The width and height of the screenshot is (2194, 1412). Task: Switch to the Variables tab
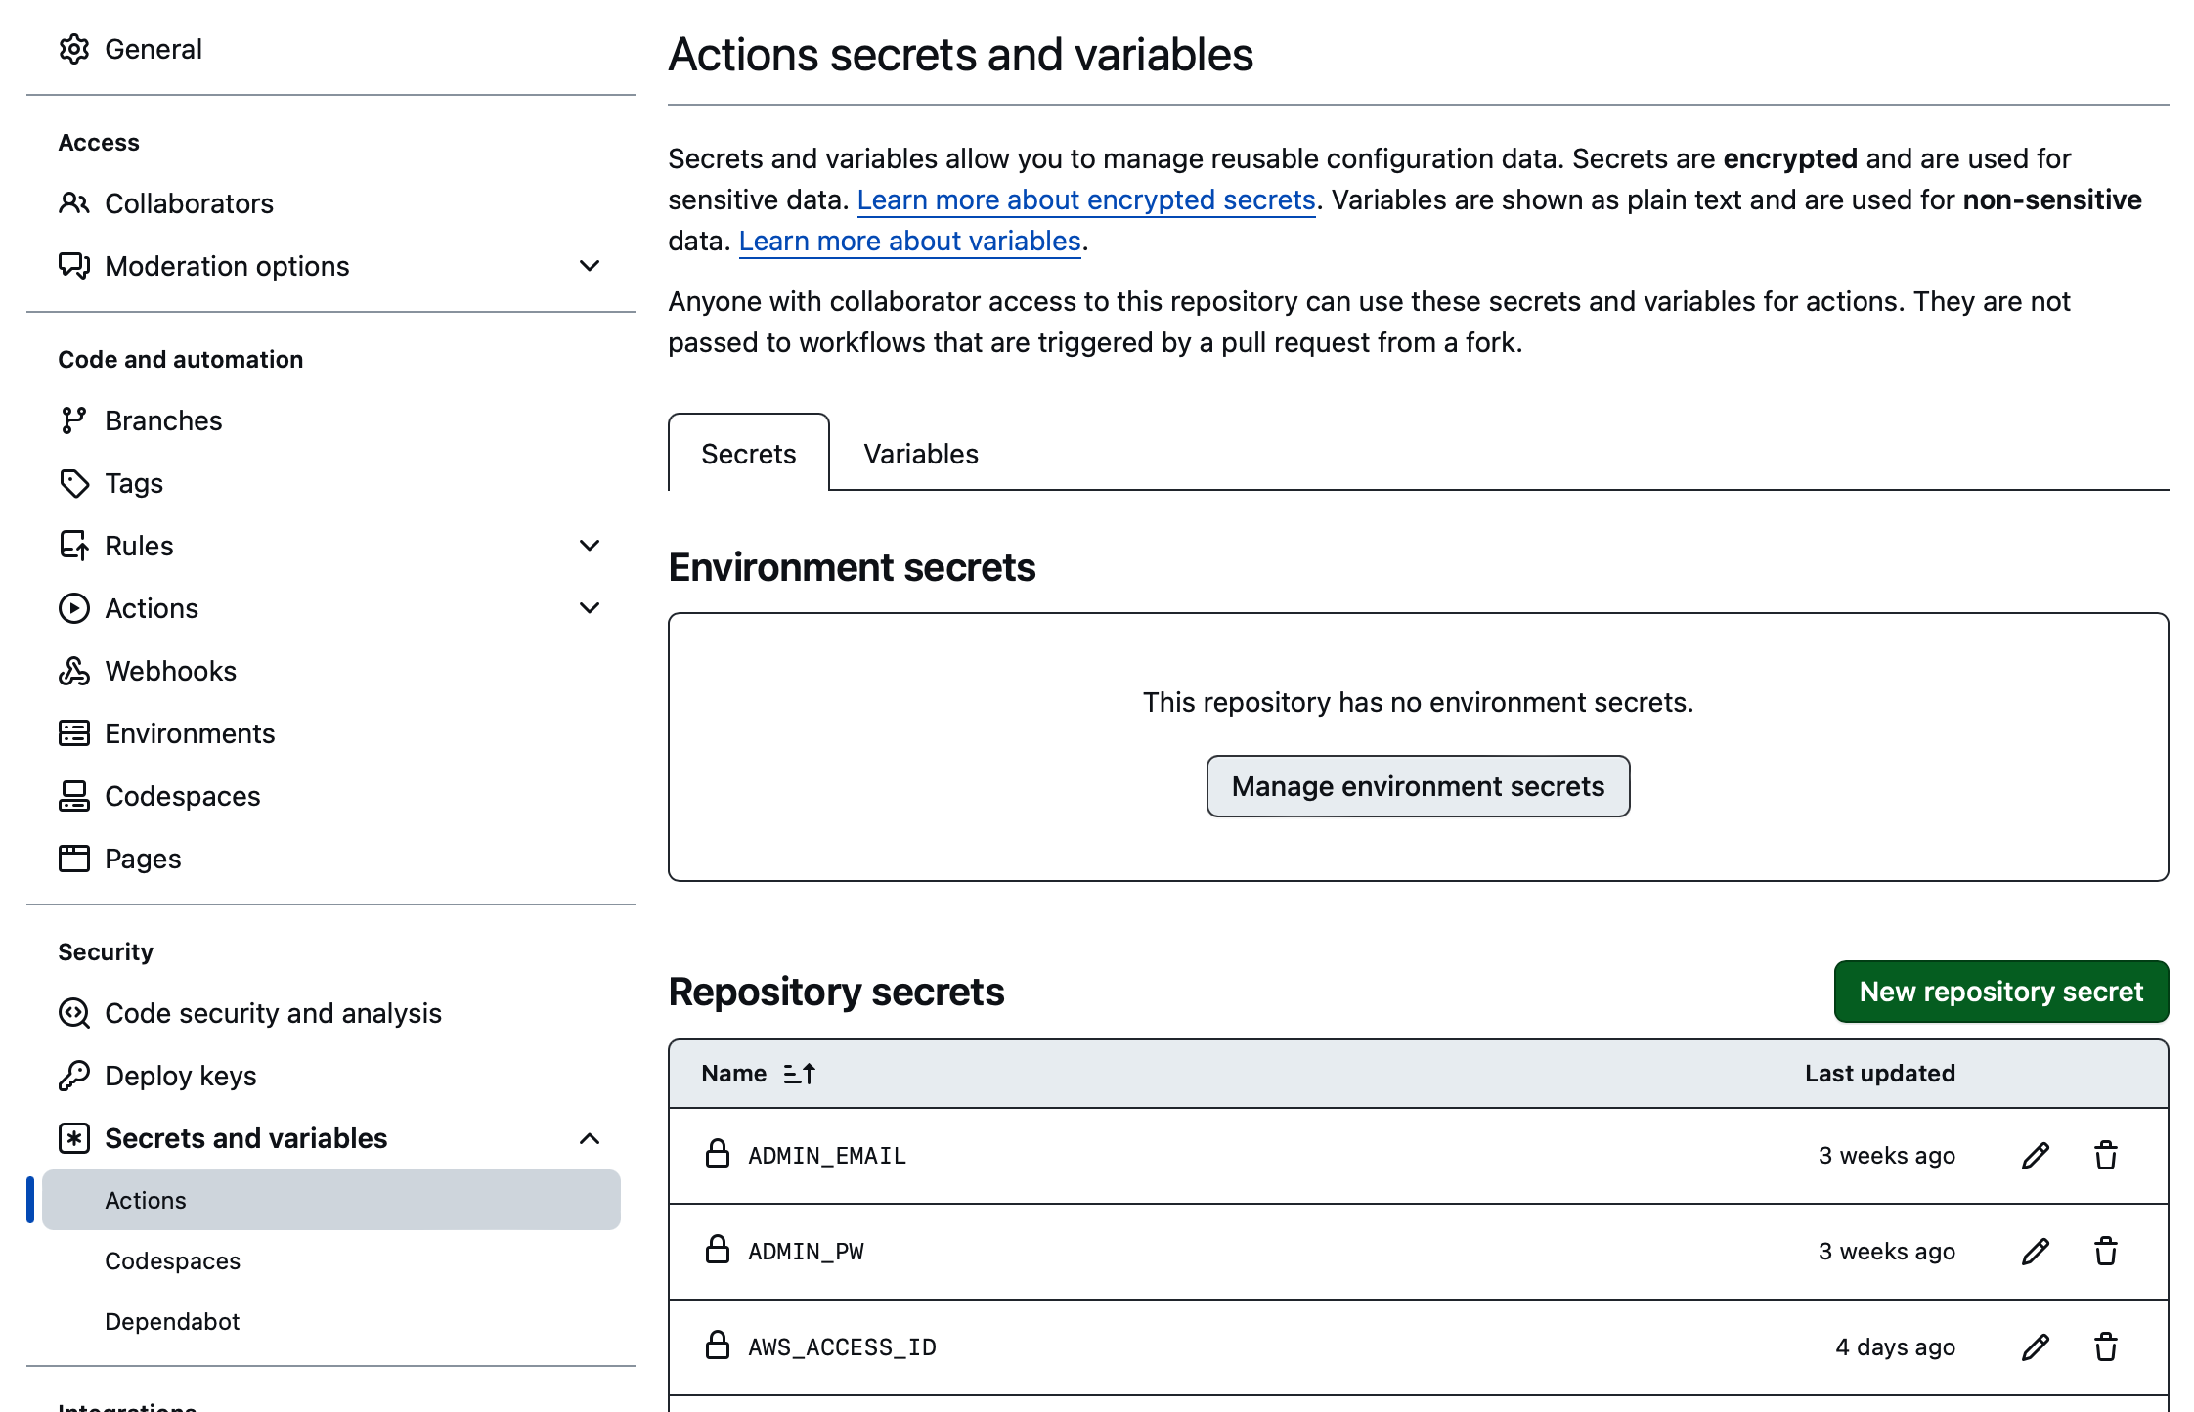pos(920,454)
